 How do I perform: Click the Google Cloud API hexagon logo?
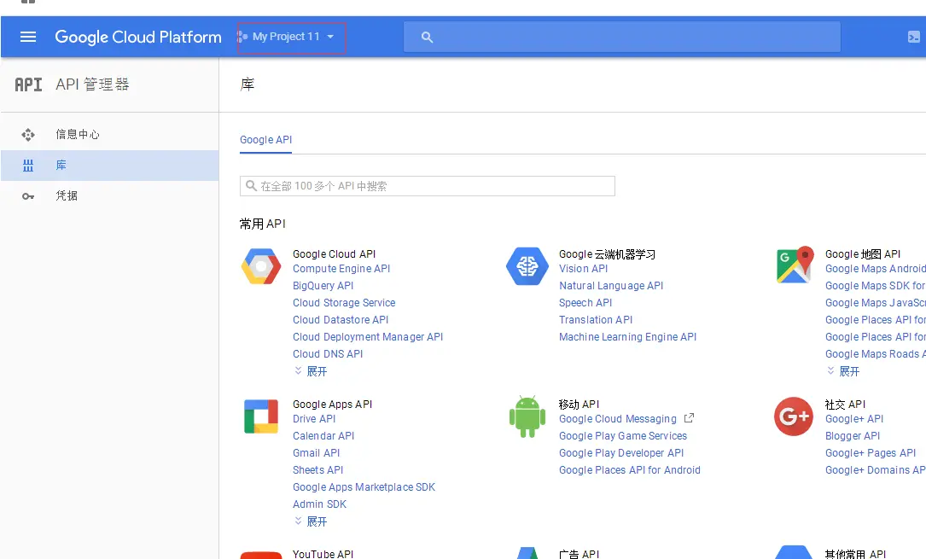click(261, 266)
